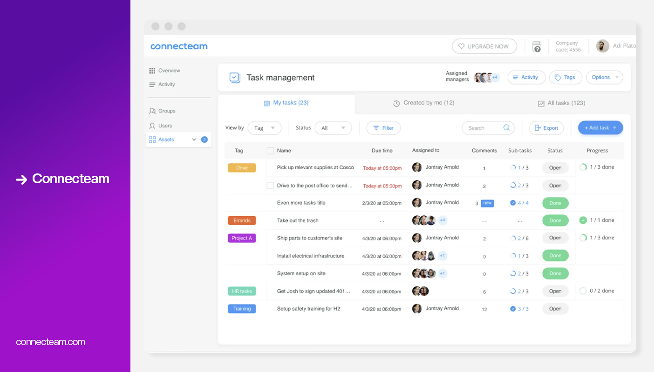
Task: Click Jontray Arnold avatar on Setup safety training row
Action: 417,309
